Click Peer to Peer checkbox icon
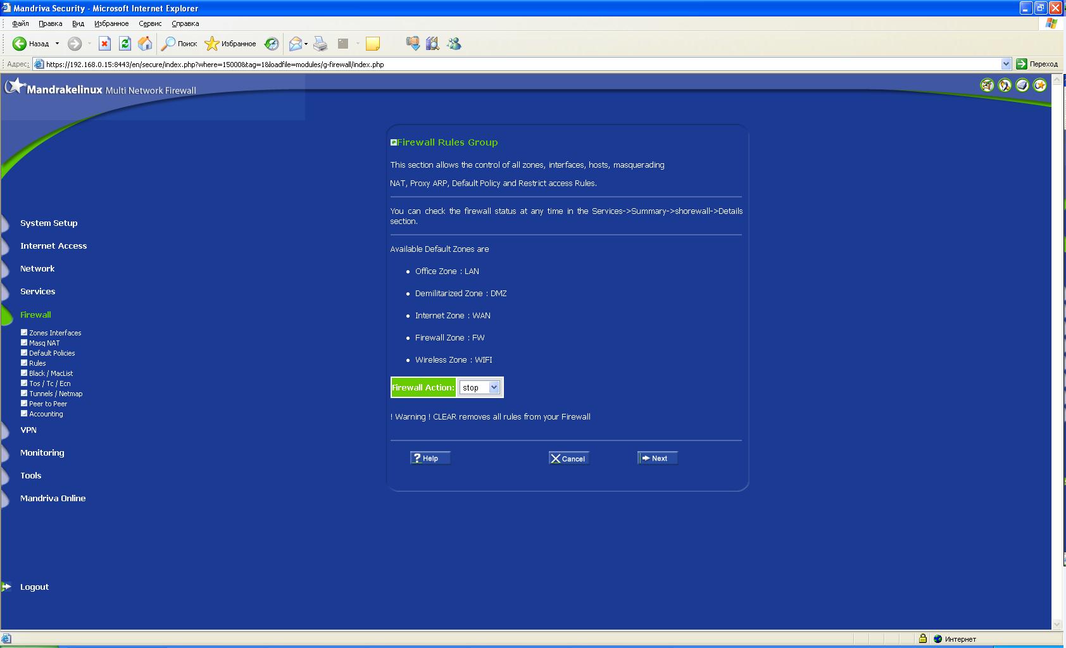 click(24, 403)
